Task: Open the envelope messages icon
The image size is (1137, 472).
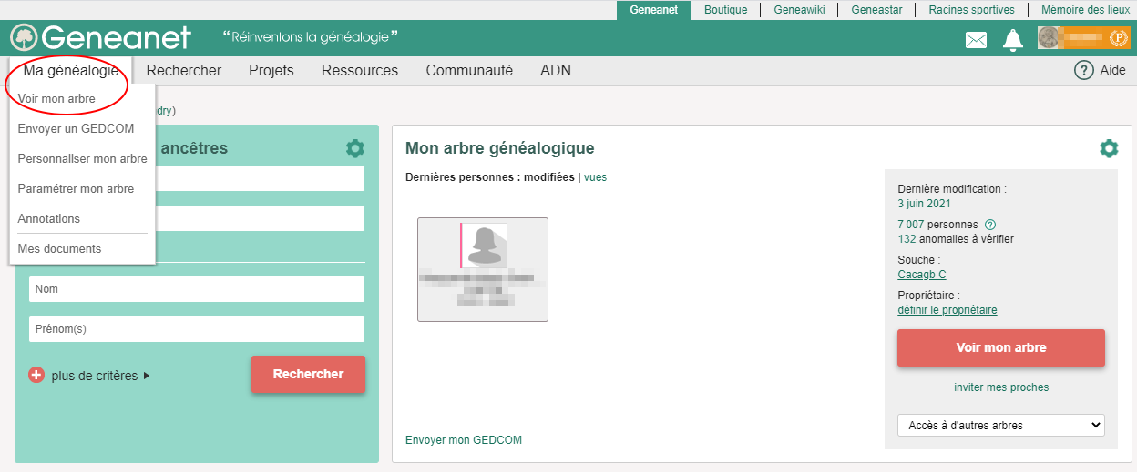Action: click(x=976, y=39)
